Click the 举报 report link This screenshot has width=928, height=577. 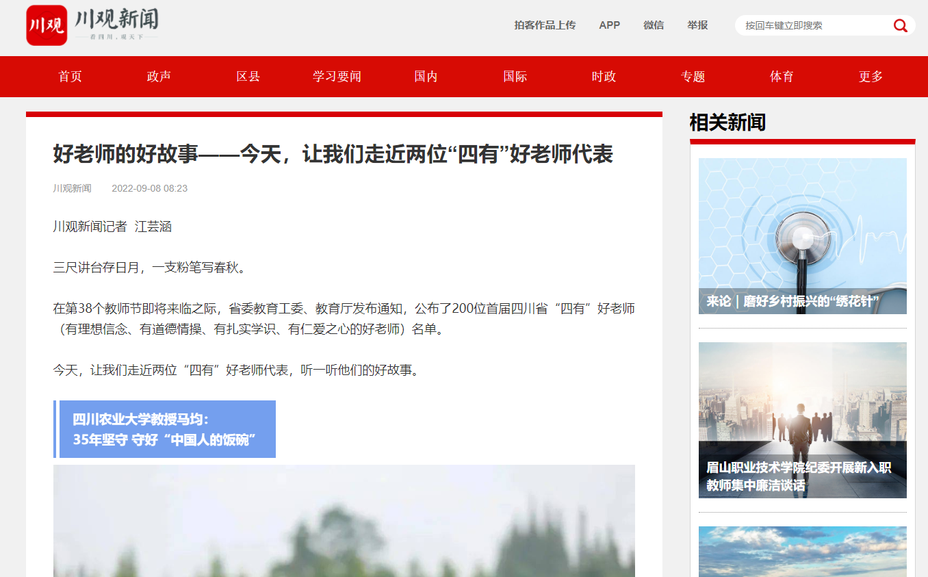tap(697, 25)
